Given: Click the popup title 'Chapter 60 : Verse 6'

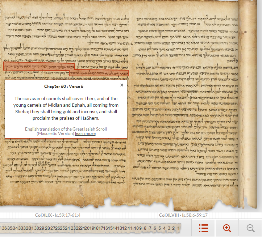Looking at the screenshot, I should coord(64,86).
